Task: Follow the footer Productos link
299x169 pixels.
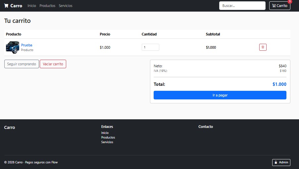Action: (108, 137)
